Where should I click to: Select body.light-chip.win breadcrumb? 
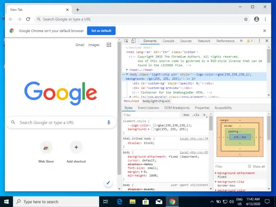pos(156,101)
